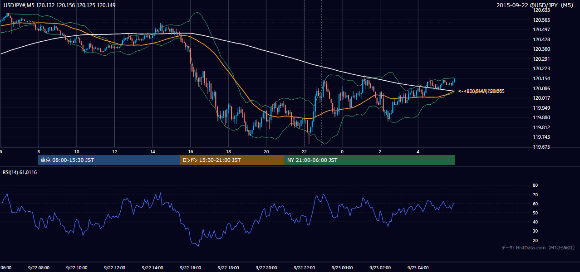Click hour label 18 under the price chart
Screen dimensions: 580x272
(x=229, y=151)
